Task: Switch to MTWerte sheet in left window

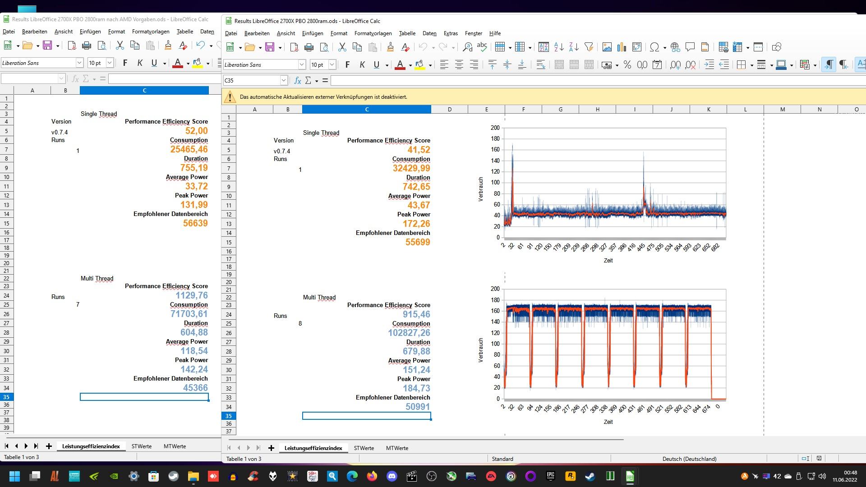Action: coord(175,446)
